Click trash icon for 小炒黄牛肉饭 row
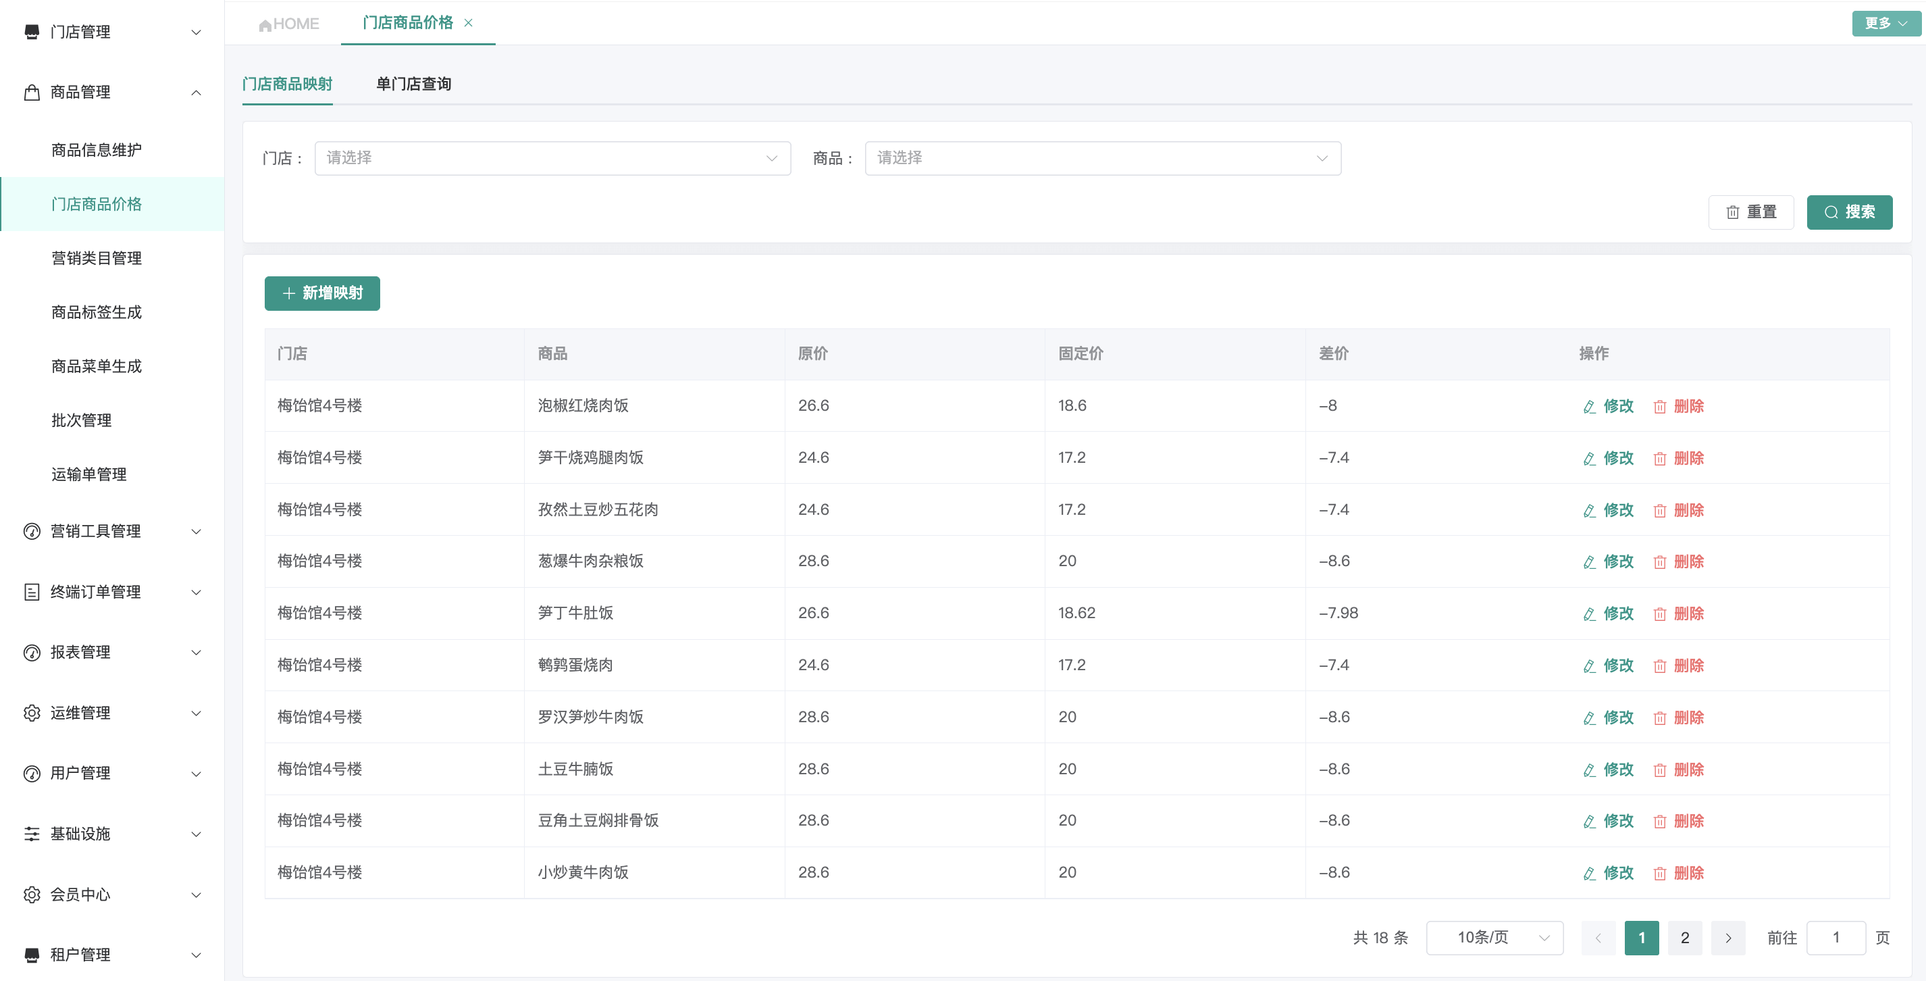Screen dimensions: 1926x981 1660,874
